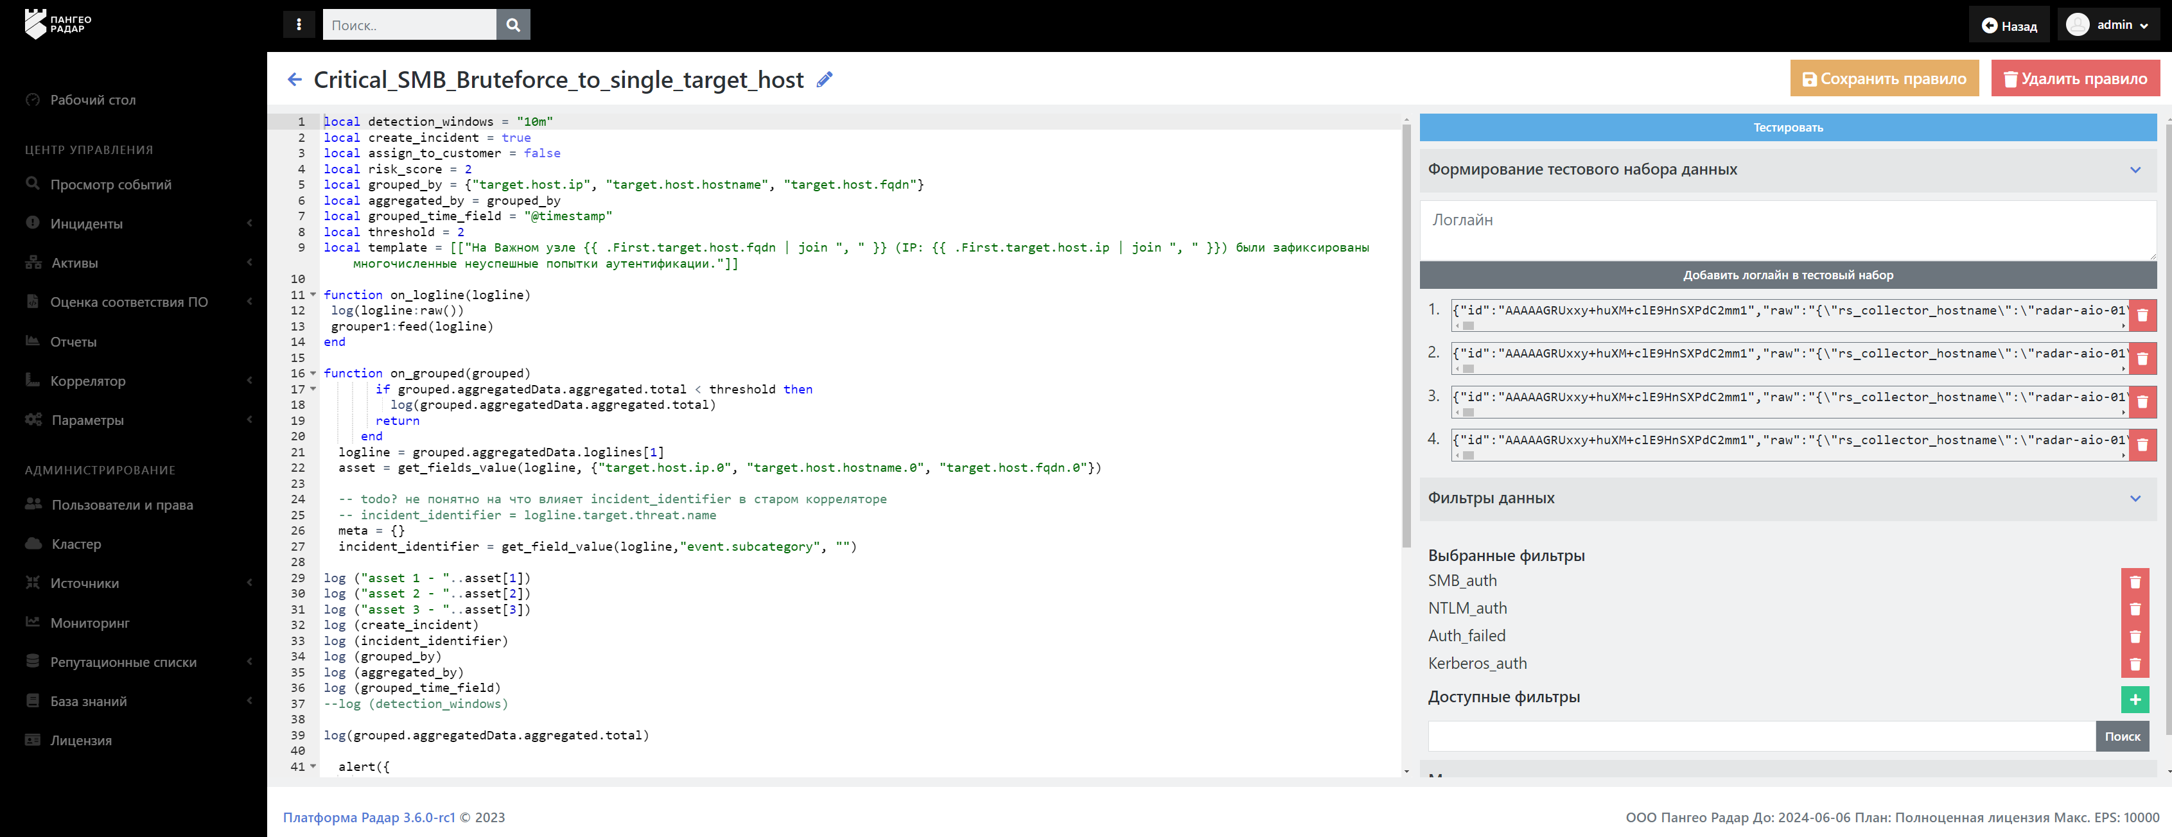
Task: Click into the Логлайн text area
Action: pyautogui.click(x=1787, y=230)
